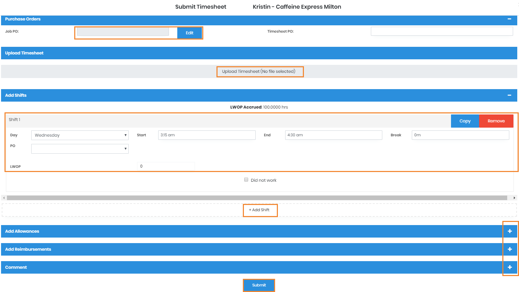Screen dimensions: 519x292
Task: Copy Shift 1
Action: (x=465, y=121)
